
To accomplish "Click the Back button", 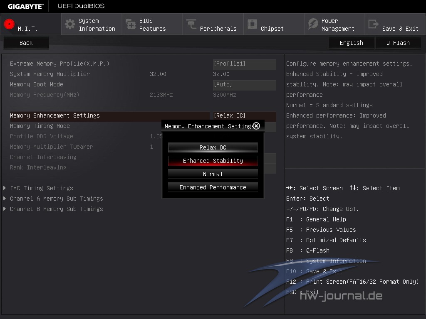I will [26, 43].
